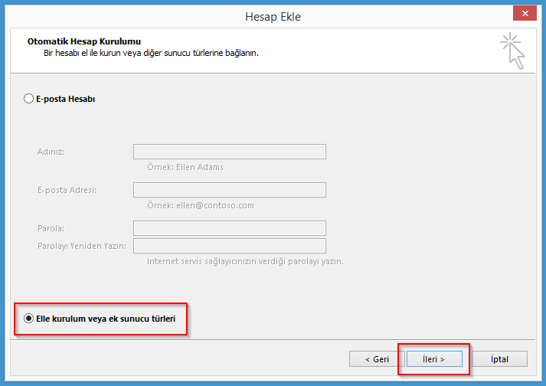Click the Internet servis sağlayıcınızın password hint
Viewport: 546px width, 386px height.
(245, 261)
